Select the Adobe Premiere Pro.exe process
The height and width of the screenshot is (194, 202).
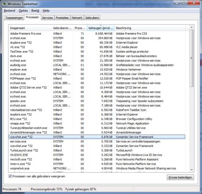point(26,33)
